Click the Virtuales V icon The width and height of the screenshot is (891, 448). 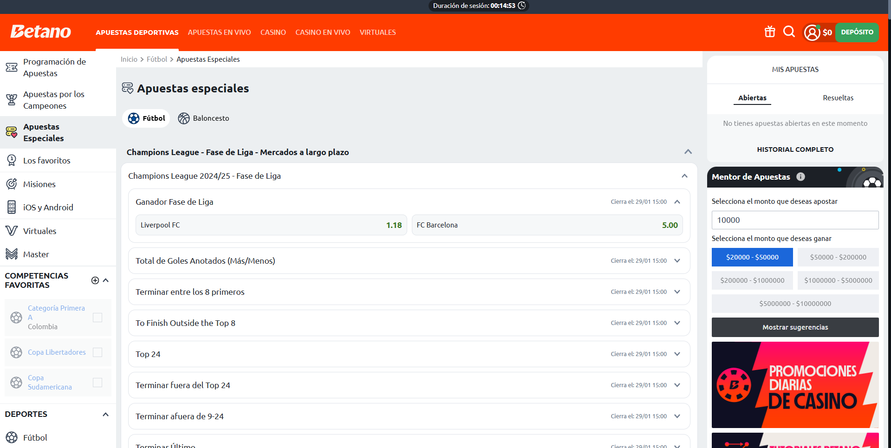[12, 231]
